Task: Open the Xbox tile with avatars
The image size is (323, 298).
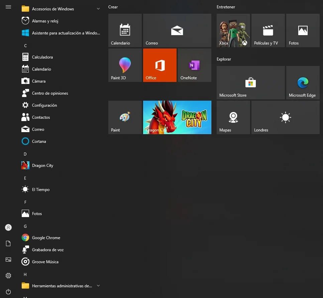Action: [233, 30]
